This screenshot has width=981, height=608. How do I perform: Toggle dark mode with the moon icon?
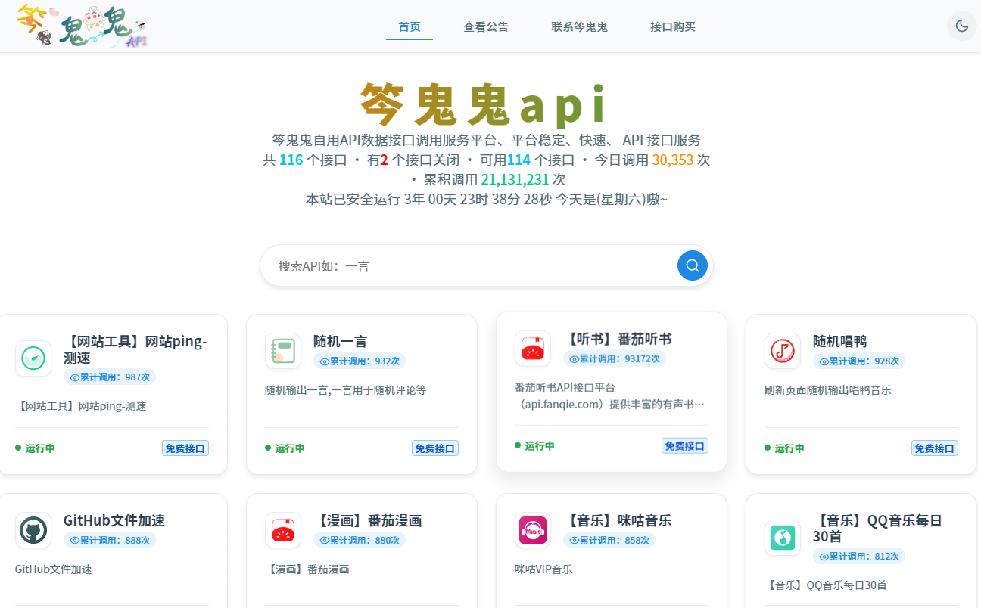point(961,26)
